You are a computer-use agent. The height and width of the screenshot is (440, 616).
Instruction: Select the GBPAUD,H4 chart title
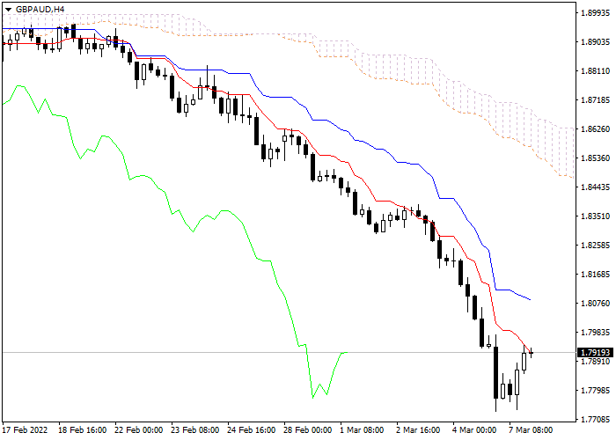(40, 9)
